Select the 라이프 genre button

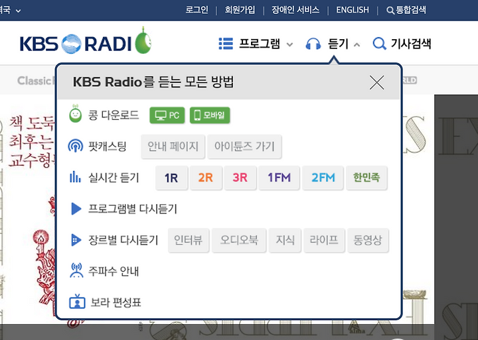pos(324,240)
